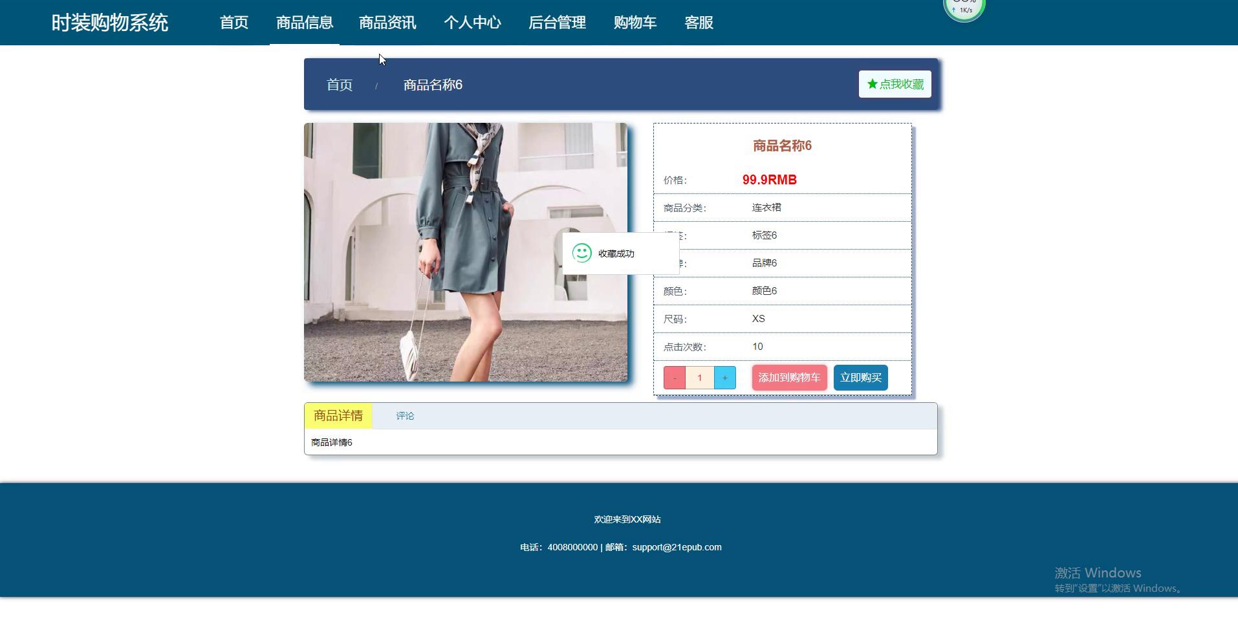Viewport: 1238px width, 626px height.
Task: Open 商品信息 in the navigation bar
Action: tap(305, 23)
